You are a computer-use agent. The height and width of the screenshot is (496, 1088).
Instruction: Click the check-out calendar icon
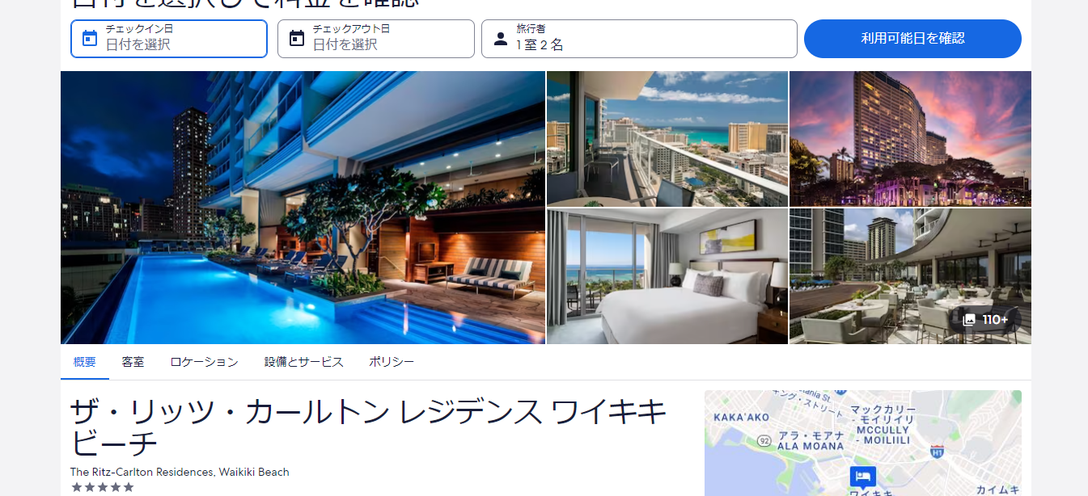pos(297,38)
